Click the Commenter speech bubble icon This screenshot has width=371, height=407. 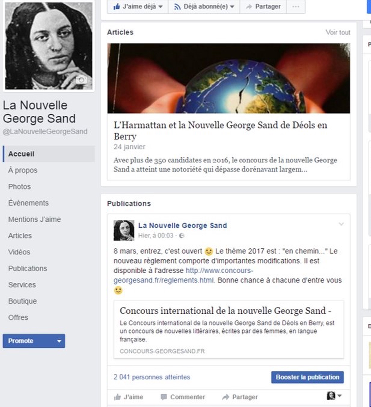(164, 397)
